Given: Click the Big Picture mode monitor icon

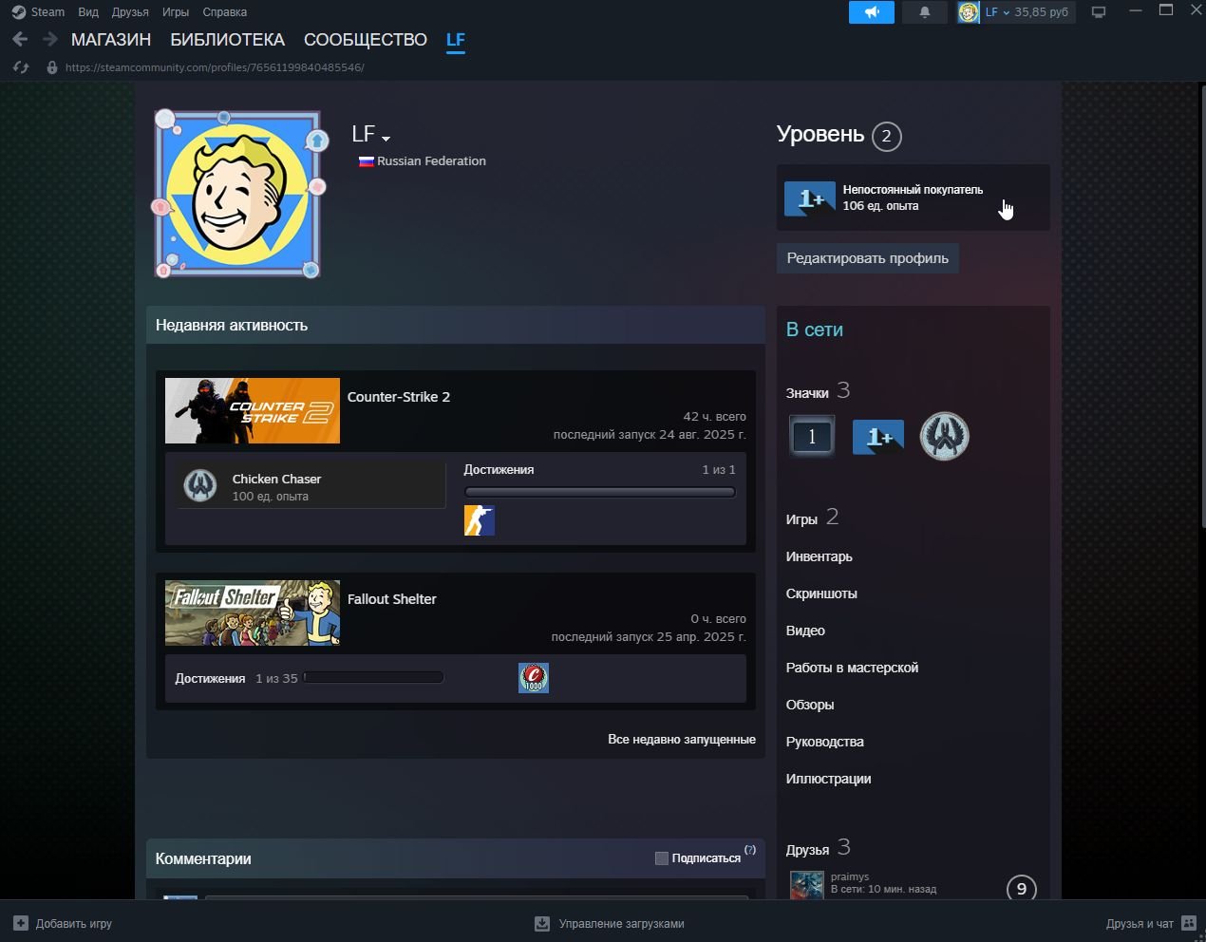Looking at the screenshot, I should [x=1099, y=12].
